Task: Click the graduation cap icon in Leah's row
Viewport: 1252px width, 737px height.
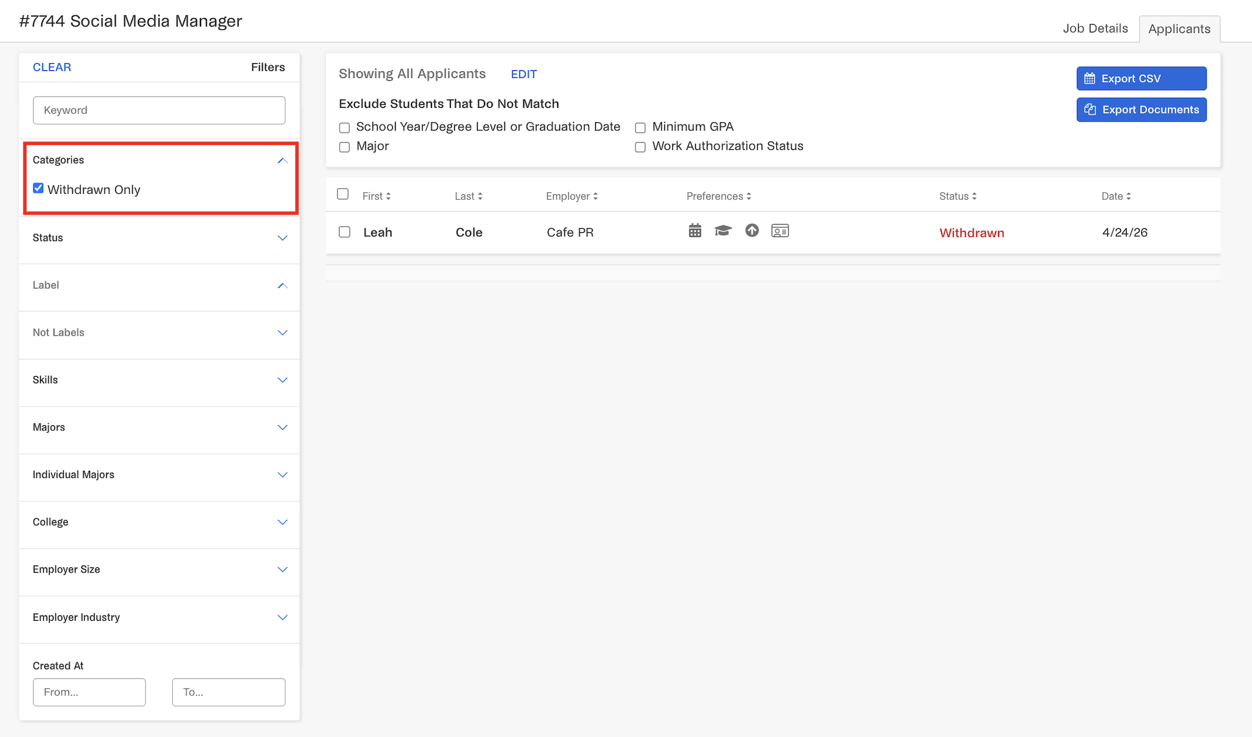Action: 723,231
